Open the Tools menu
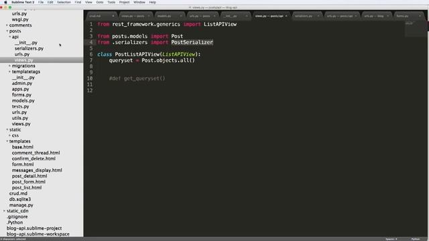 pyautogui.click(x=111, y=2)
